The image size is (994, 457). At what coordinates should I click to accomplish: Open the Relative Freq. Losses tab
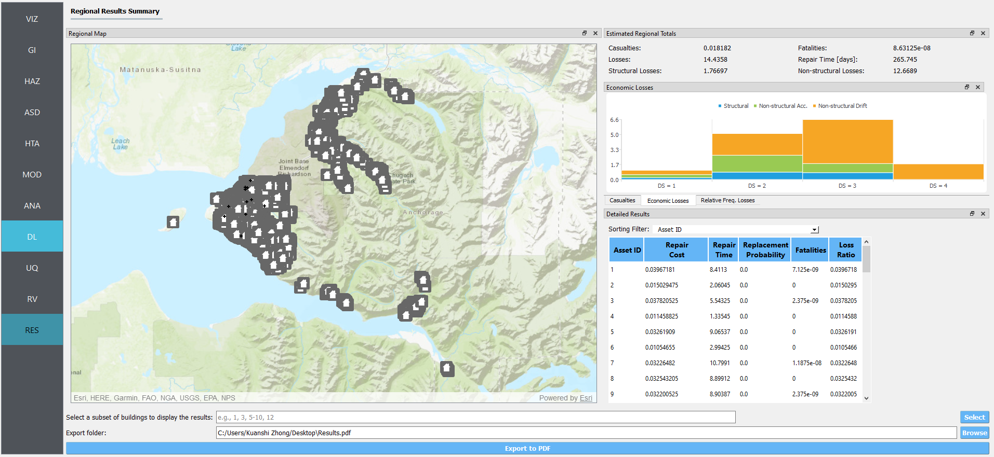727,200
